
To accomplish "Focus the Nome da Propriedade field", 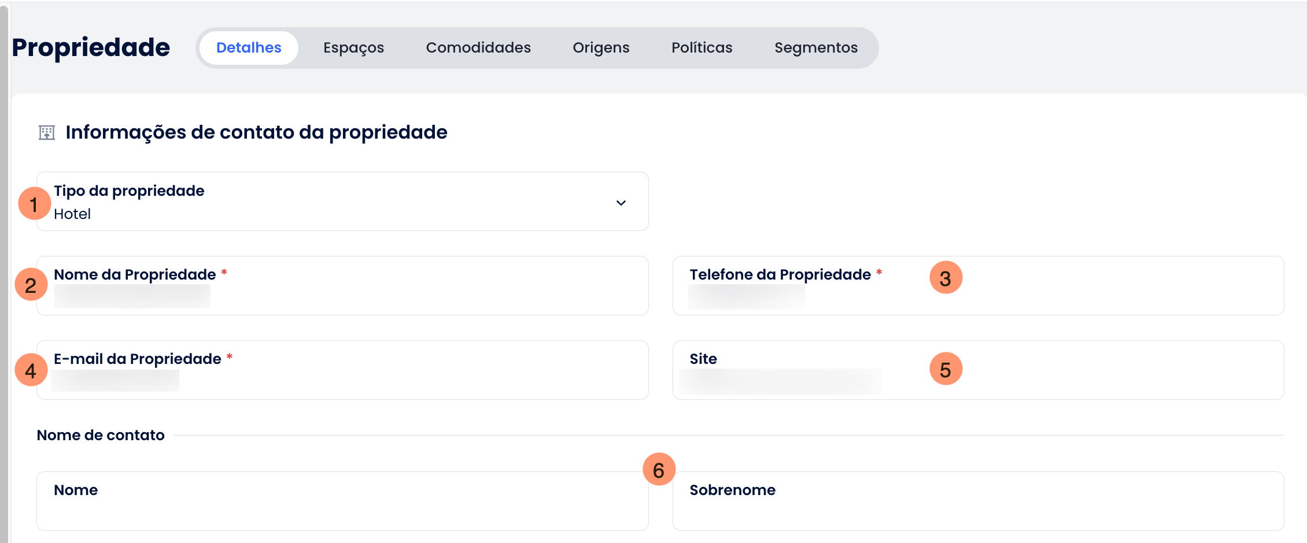I will [x=342, y=286].
